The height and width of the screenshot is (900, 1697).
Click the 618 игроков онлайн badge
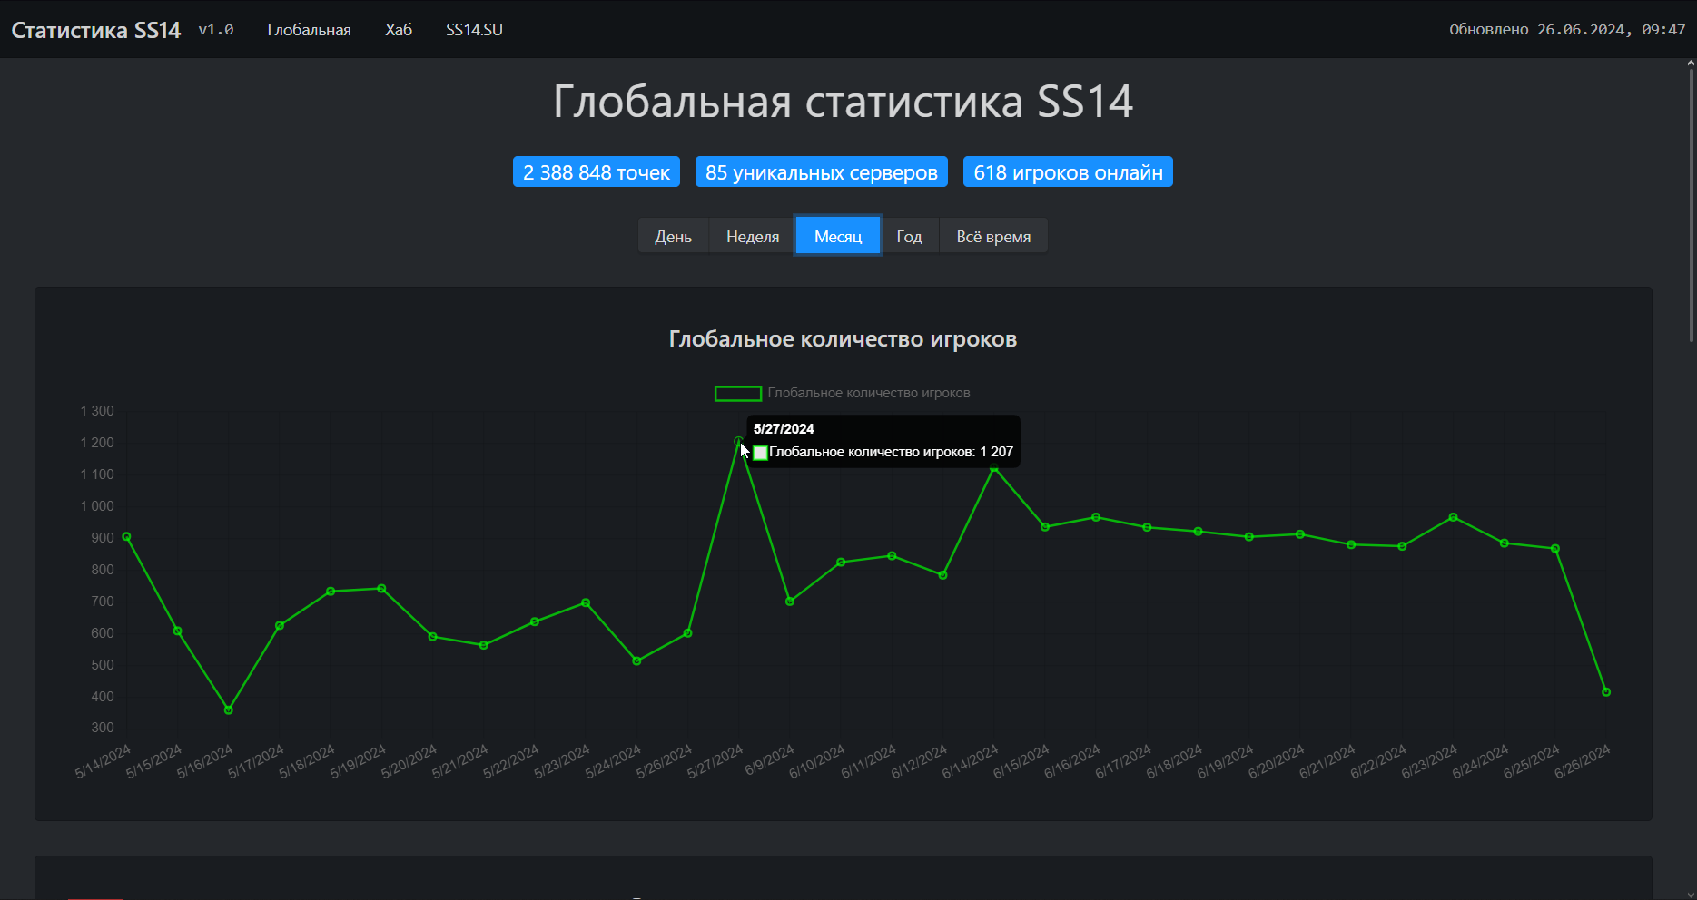[x=1068, y=172]
